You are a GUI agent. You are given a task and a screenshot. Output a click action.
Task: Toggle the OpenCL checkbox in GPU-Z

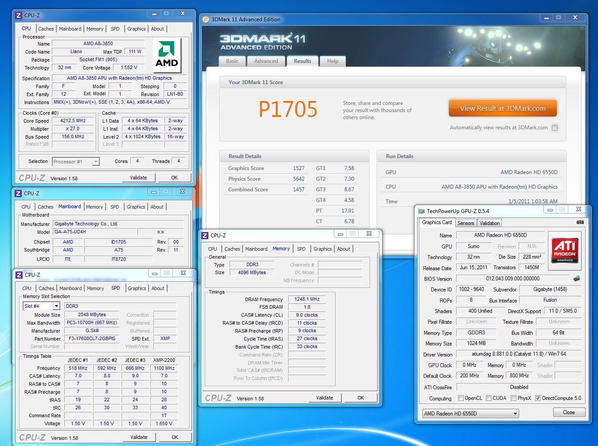click(461, 398)
